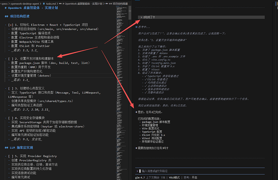The height and width of the screenshot is (180, 278).
Task: Click the line '配置生产环境构建优化'
Action: pyautogui.click(x=27, y=71)
